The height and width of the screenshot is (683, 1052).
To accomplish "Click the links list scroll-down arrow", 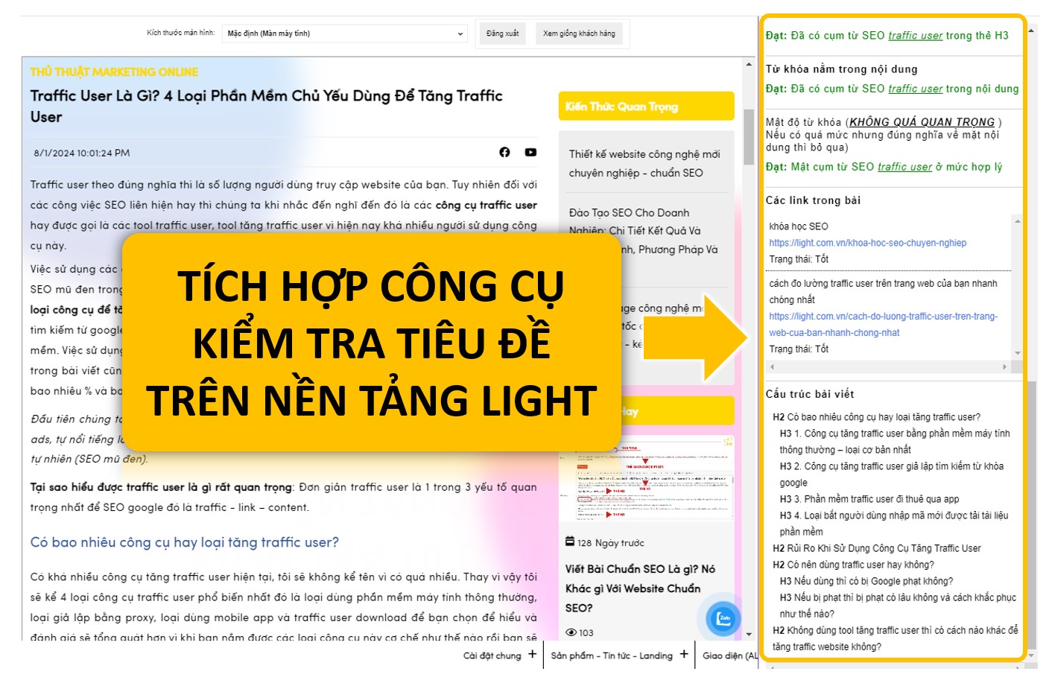I will click(x=1018, y=354).
